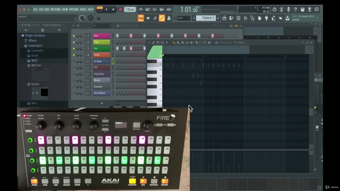
Task: Open the playlist view icon
Action: [x=224, y=18]
